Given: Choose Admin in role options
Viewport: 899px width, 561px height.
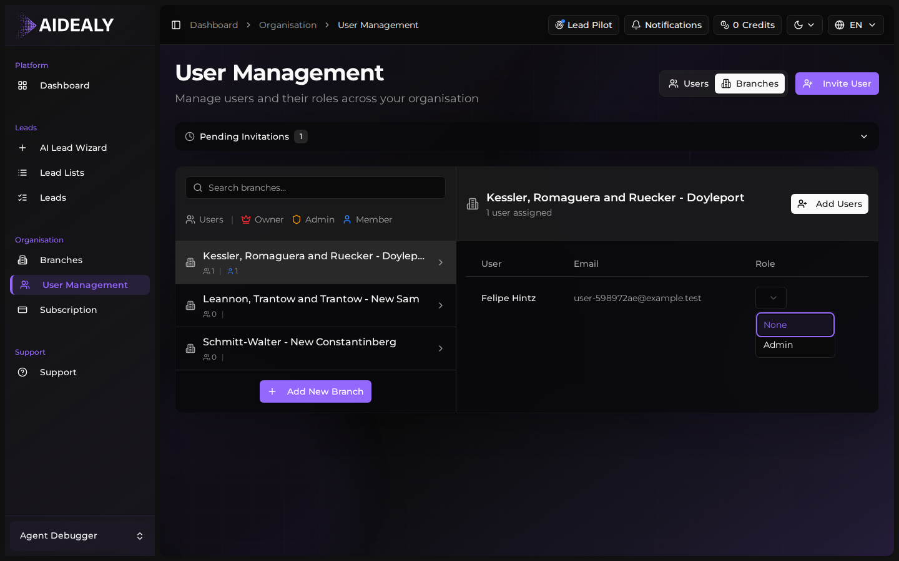Looking at the screenshot, I should [x=795, y=345].
